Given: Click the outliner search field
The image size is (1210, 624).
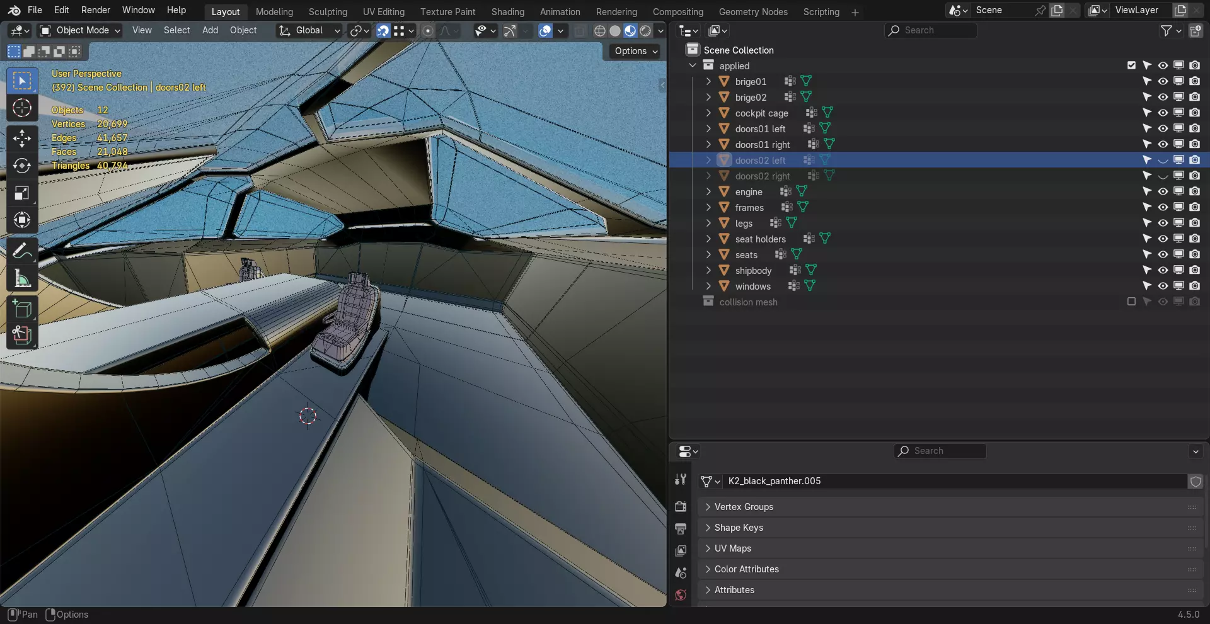Looking at the screenshot, I should click(930, 30).
